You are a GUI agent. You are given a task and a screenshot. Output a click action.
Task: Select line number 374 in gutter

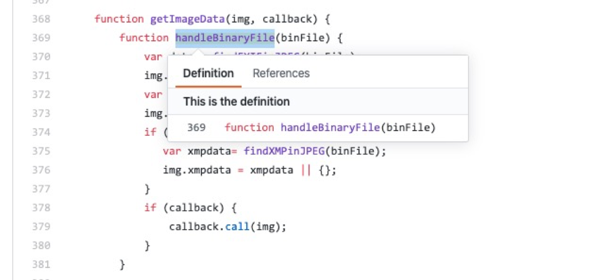pos(41,132)
